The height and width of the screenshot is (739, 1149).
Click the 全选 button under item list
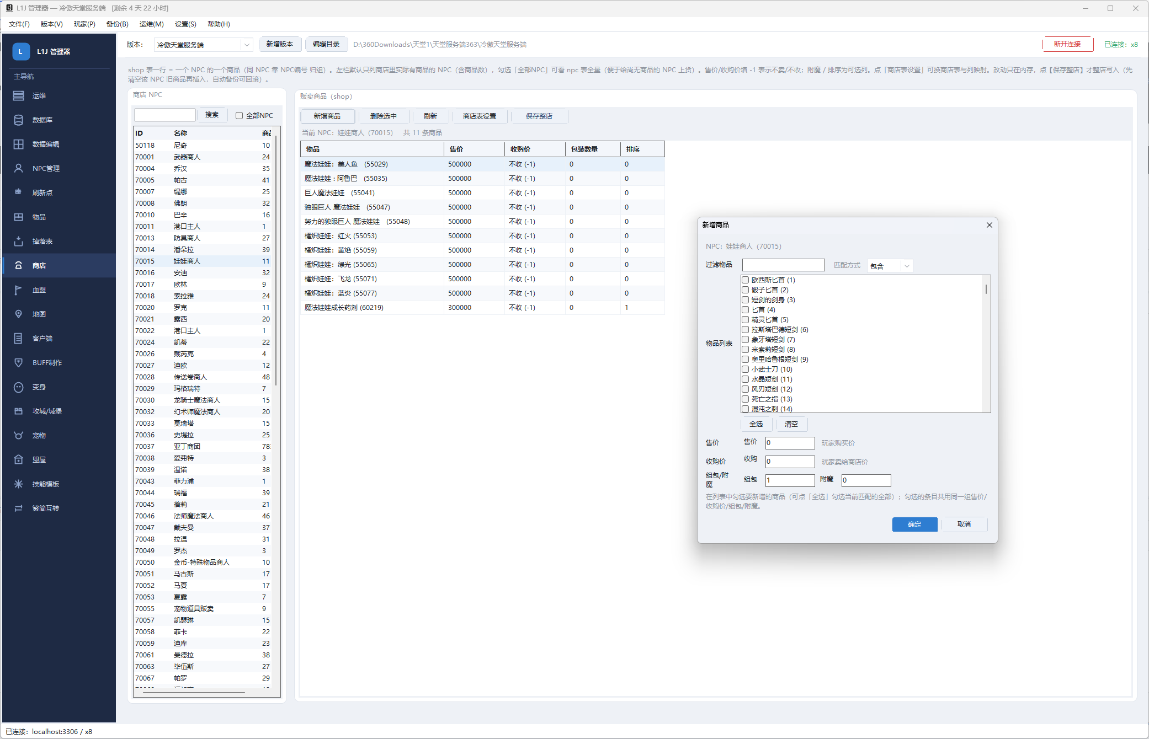pyautogui.click(x=756, y=424)
